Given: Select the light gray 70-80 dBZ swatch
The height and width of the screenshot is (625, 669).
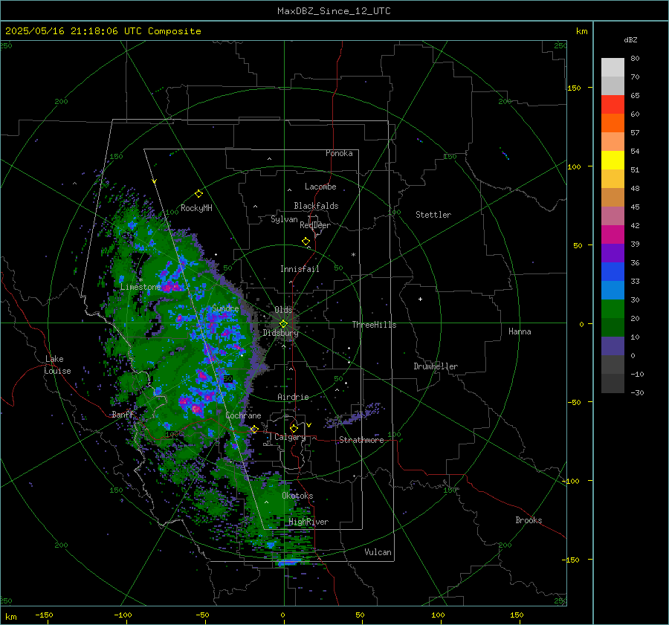Looking at the screenshot, I should [x=613, y=68].
